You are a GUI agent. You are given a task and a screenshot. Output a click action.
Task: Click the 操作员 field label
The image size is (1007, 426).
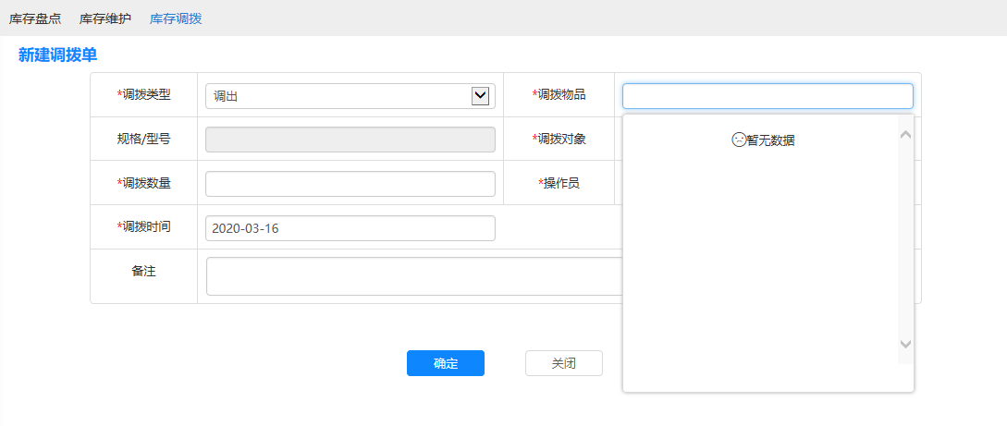[x=559, y=183]
